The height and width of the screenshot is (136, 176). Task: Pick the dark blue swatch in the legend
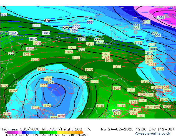click(24, 132)
